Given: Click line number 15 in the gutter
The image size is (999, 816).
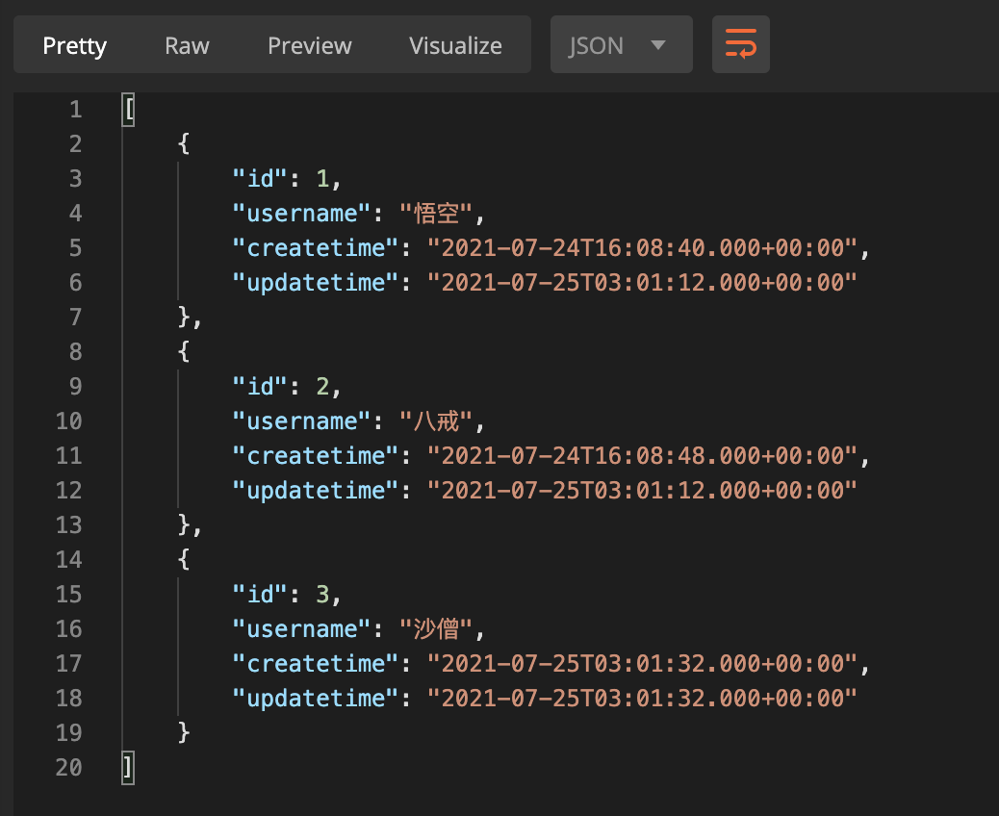Looking at the screenshot, I should click(x=68, y=594).
